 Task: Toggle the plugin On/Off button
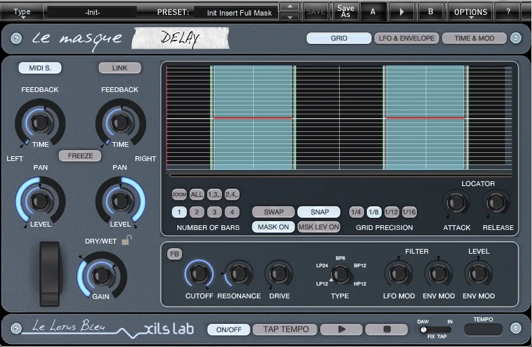click(x=229, y=329)
